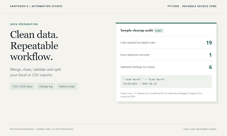Screen dimensions: 227x136
Task: Click the 24/10/2026 date conversion line
Action: tap(140, 84)
